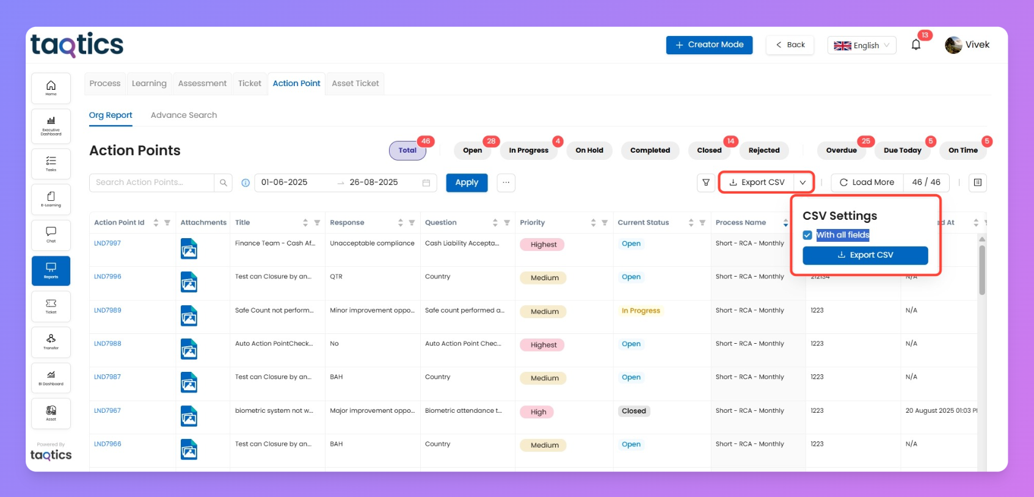
Task: Filter the Response column
Action: (412, 223)
